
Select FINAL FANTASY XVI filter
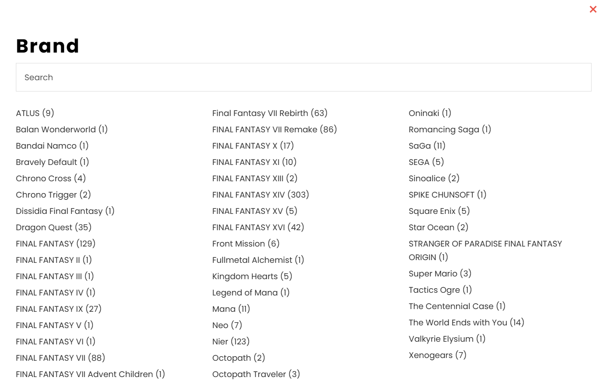[x=258, y=227]
